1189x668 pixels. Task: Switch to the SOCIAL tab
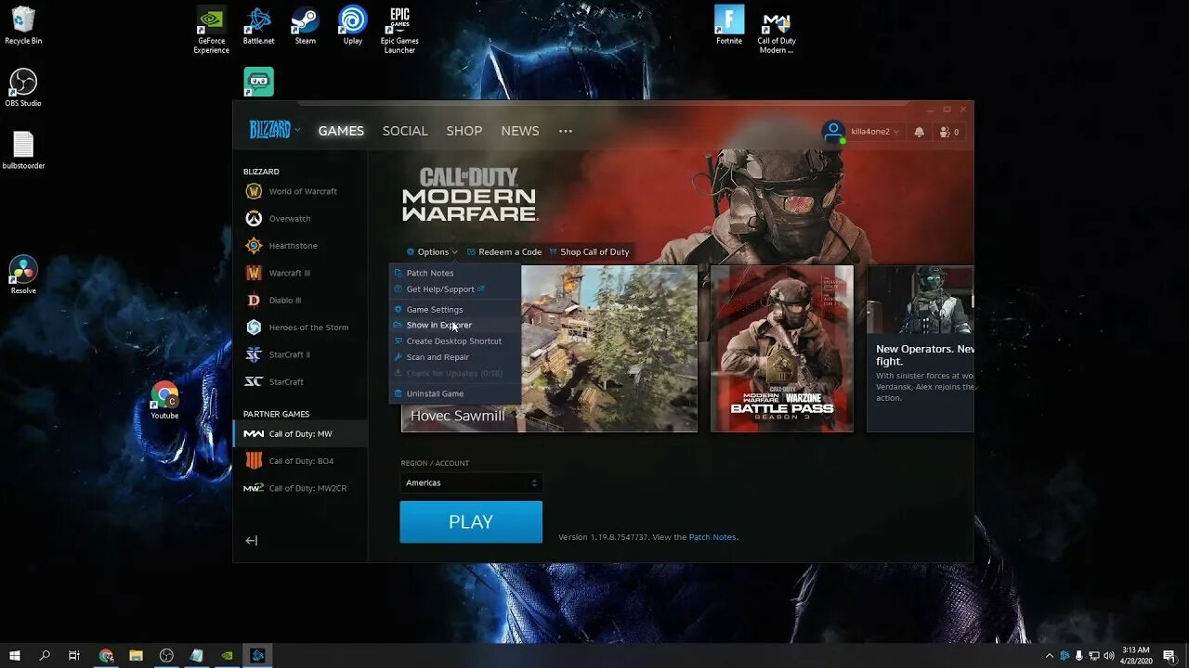[x=405, y=131]
